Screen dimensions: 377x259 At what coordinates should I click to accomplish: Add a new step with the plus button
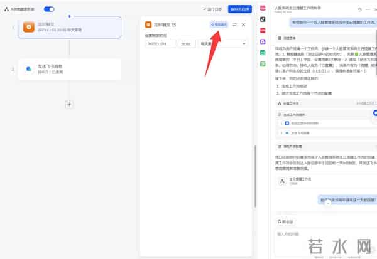[x=69, y=105]
